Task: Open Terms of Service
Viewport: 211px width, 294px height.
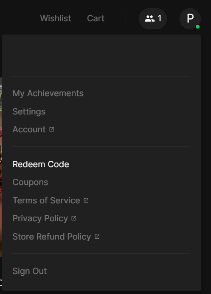Action: [x=46, y=200]
